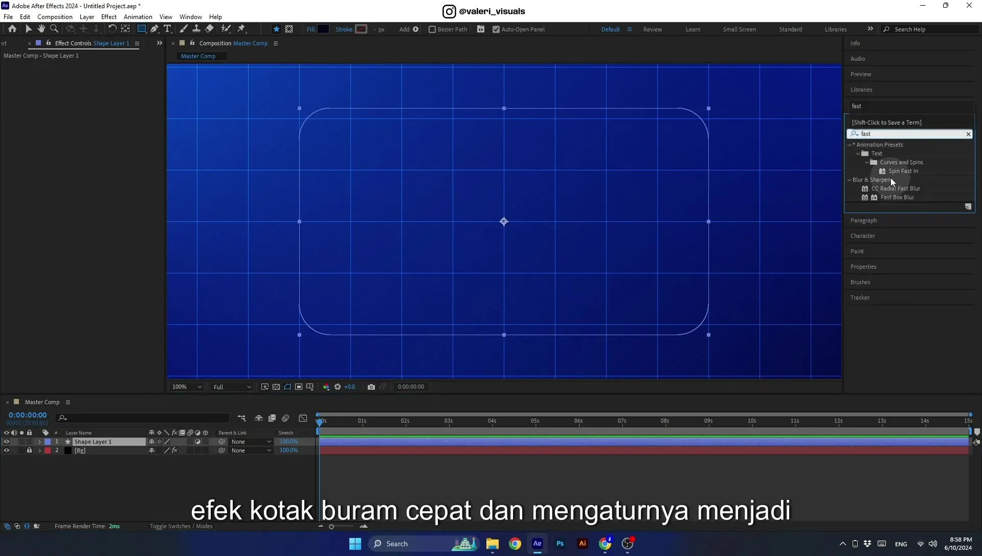This screenshot has height=556, width=982.
Task: Open the Effect menu
Action: pyautogui.click(x=109, y=17)
